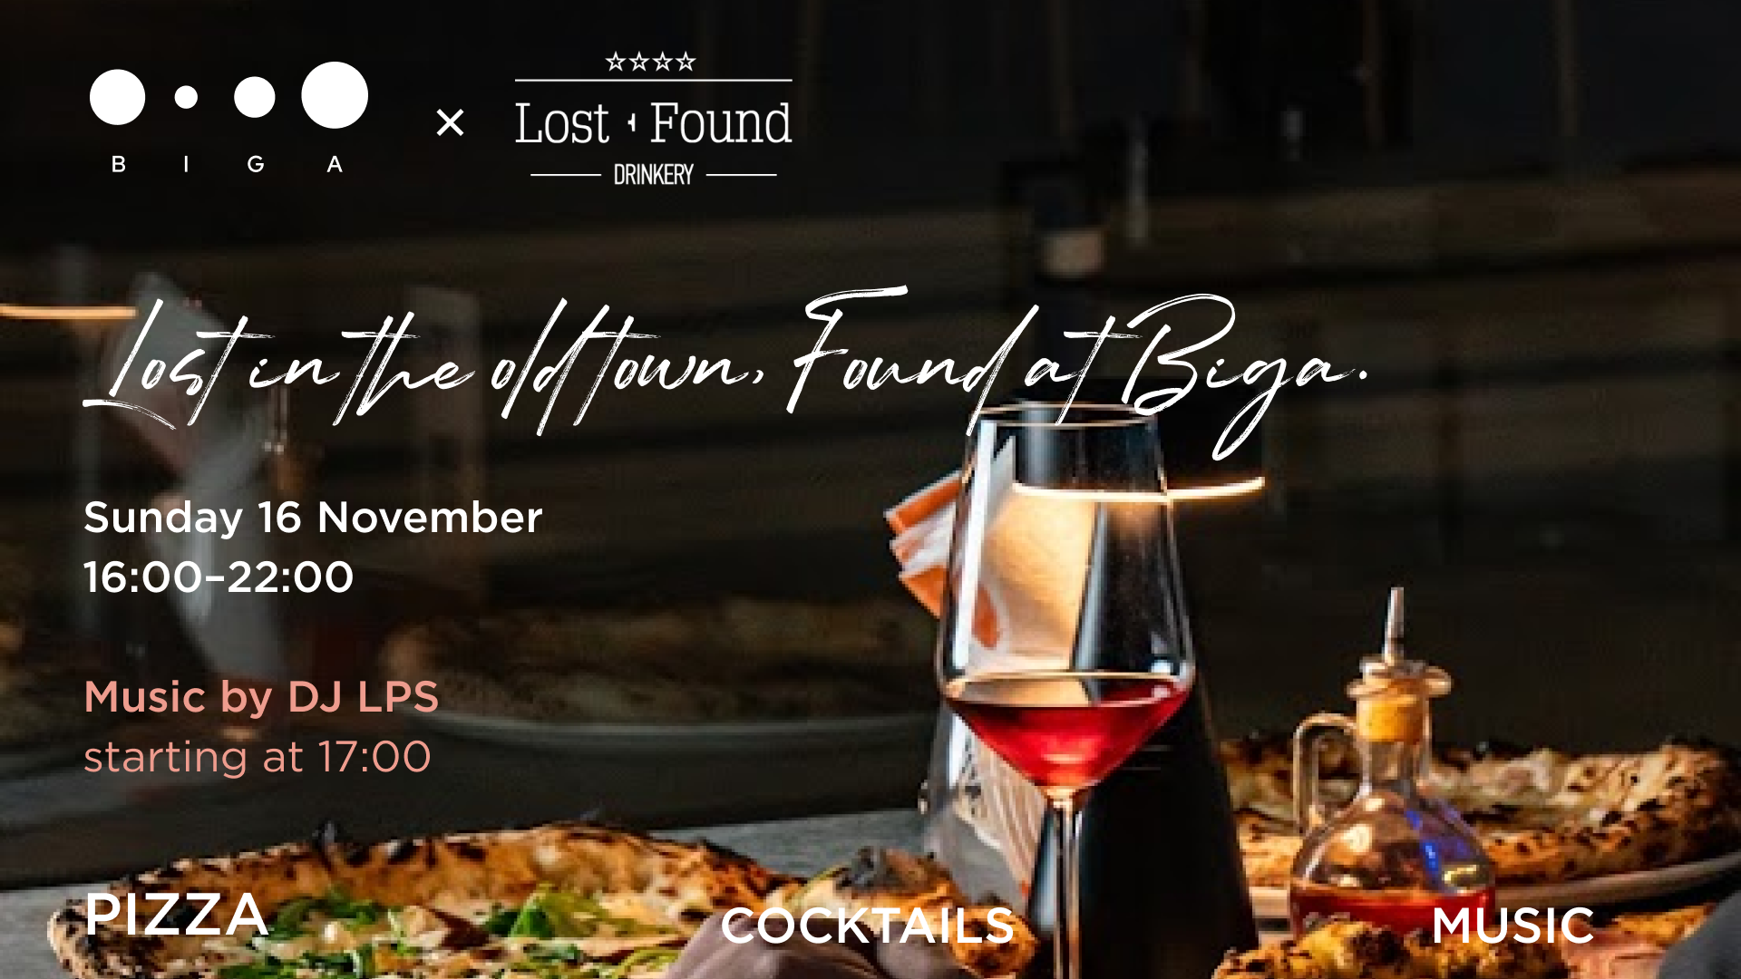The image size is (1741, 979).
Task: Select the PIZZA label
Action: coord(177,914)
